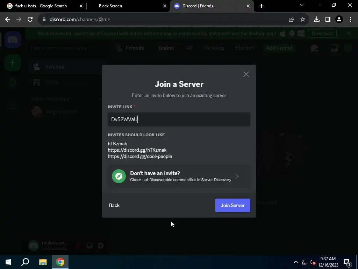358x269 pixels.
Task: Open the taskbar clock and date
Action: click(328, 262)
